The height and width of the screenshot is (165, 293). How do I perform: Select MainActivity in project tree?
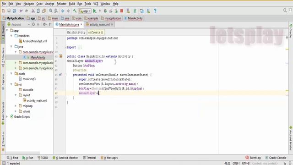(38, 57)
